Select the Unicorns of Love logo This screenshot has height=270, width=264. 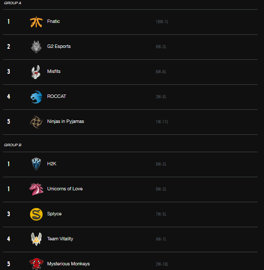[x=36, y=189]
